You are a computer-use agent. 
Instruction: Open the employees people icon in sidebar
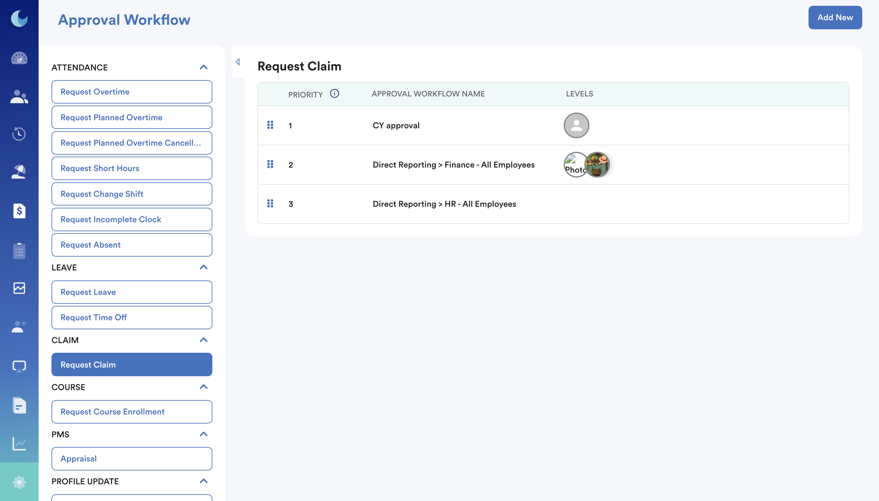(19, 97)
